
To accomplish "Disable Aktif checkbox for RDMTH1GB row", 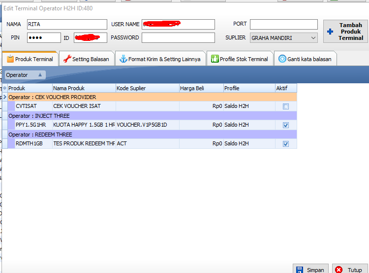I will coord(286,144).
